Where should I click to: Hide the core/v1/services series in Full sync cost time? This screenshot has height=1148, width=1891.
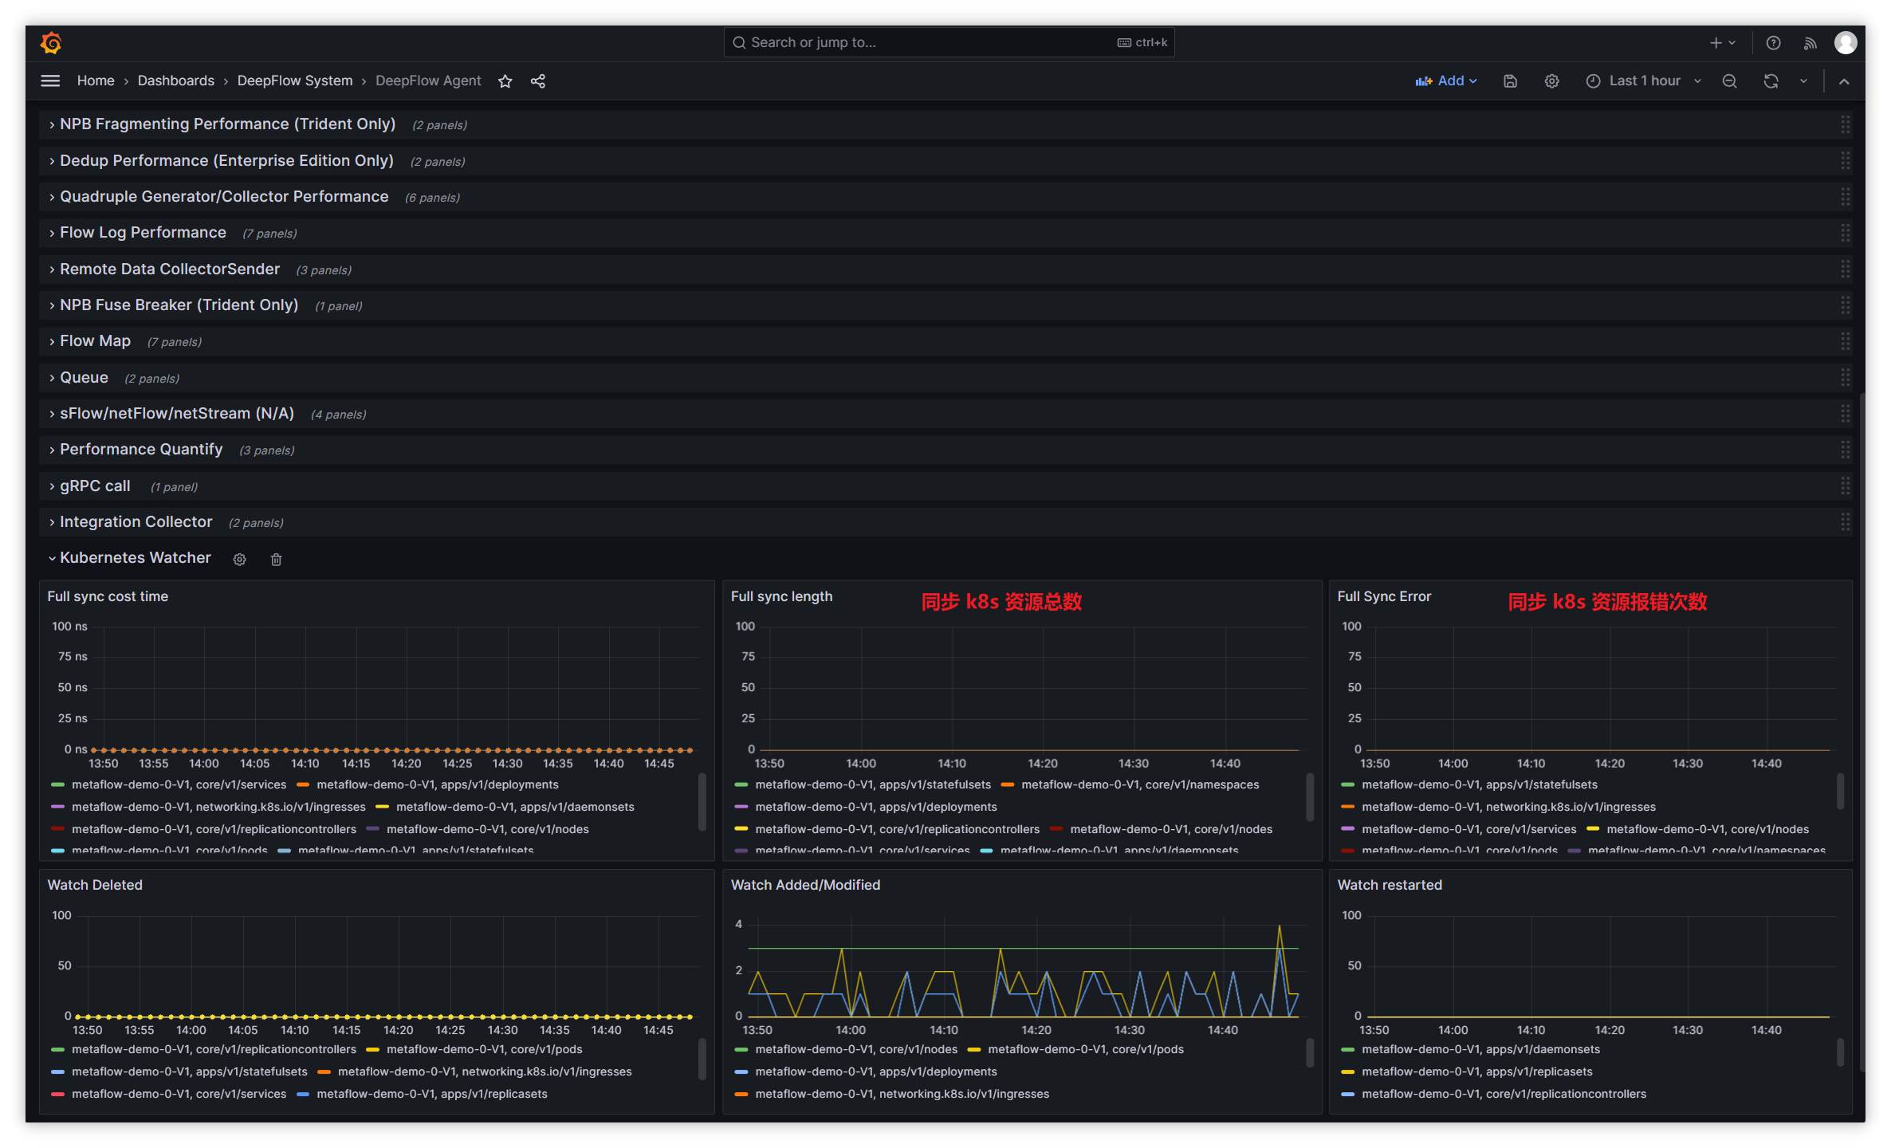tap(179, 784)
